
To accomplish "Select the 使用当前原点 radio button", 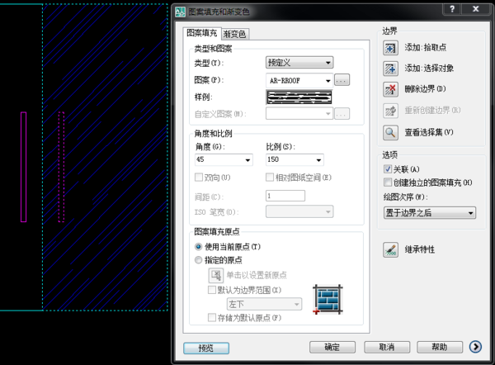I will click(198, 246).
